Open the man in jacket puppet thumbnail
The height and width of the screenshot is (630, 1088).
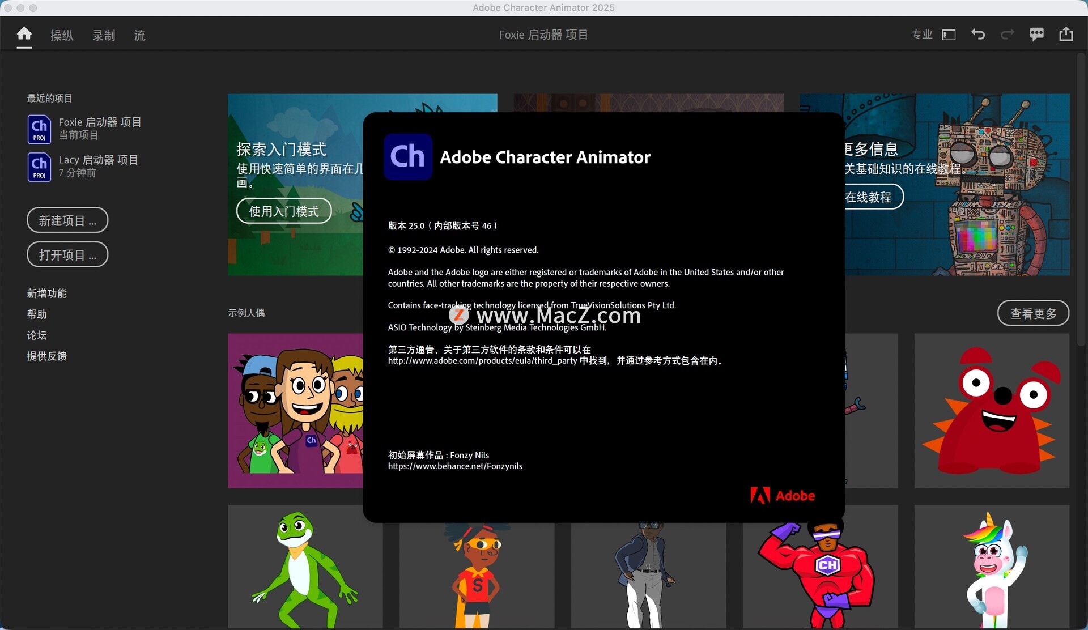[648, 575]
